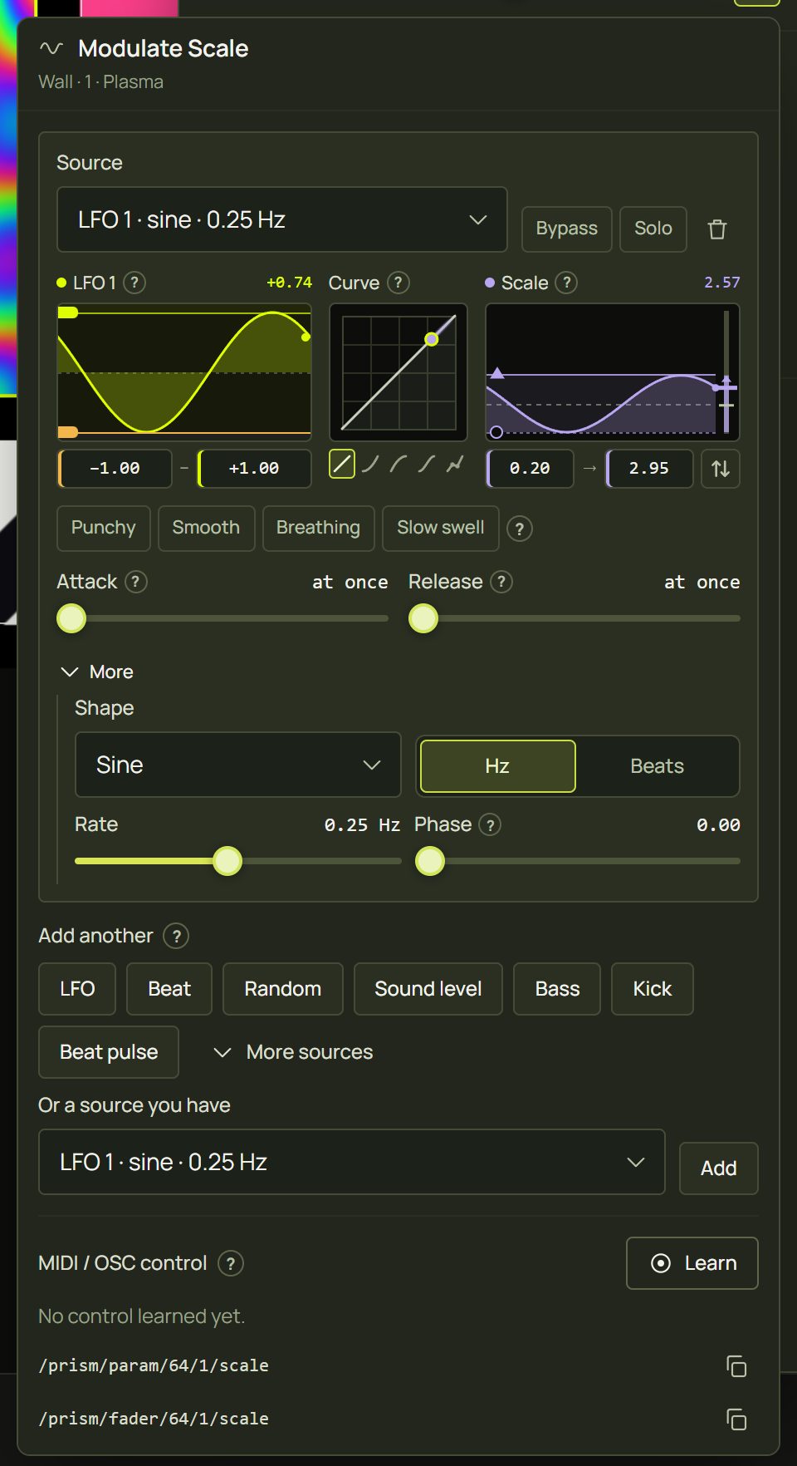
Task: Add a Beat source
Action: 169,989
